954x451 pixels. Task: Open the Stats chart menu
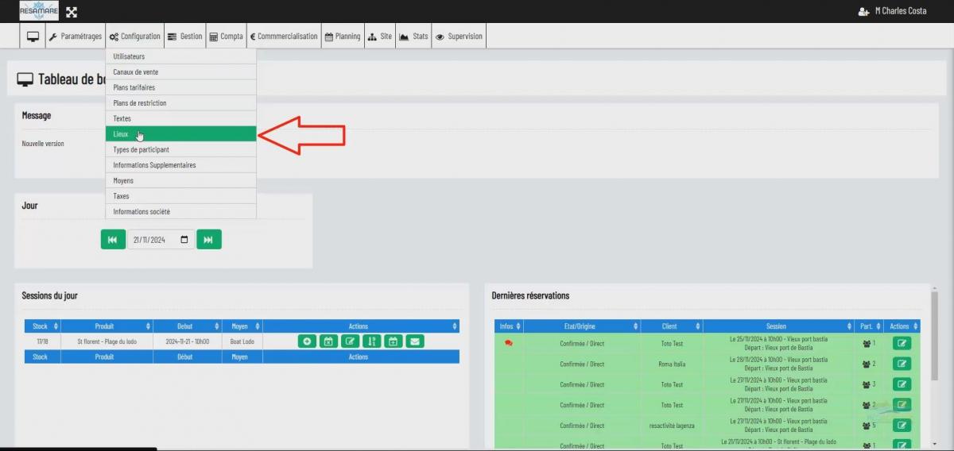(413, 37)
